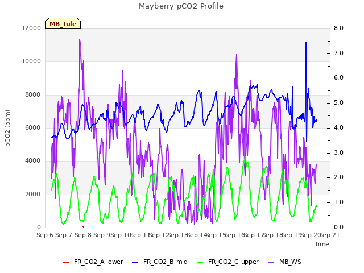
Task: Click the 7.0 right axis tick label
Action: pyautogui.click(x=338, y=53)
